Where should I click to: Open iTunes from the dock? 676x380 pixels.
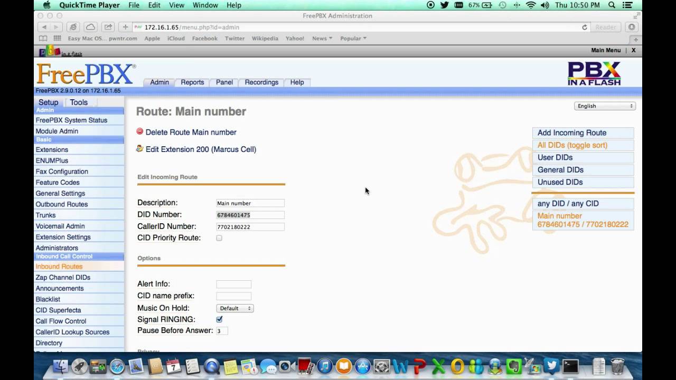point(325,366)
